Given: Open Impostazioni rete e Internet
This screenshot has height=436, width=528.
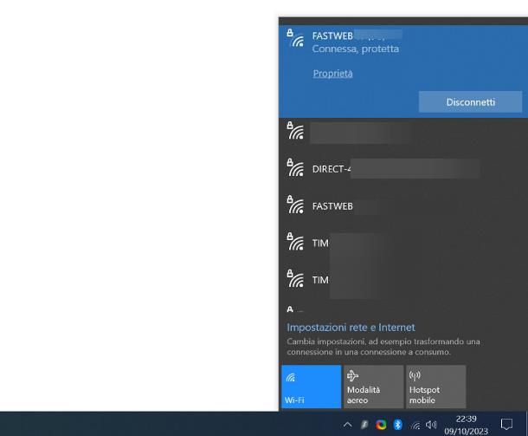Looking at the screenshot, I should coord(351,328).
